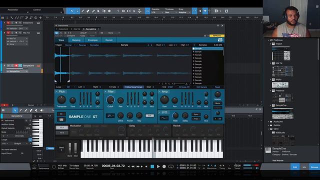Collapse the PreSonus folder in browser
Image resolution: width=320 pixels, height=180 pixels.
coord(269,40)
